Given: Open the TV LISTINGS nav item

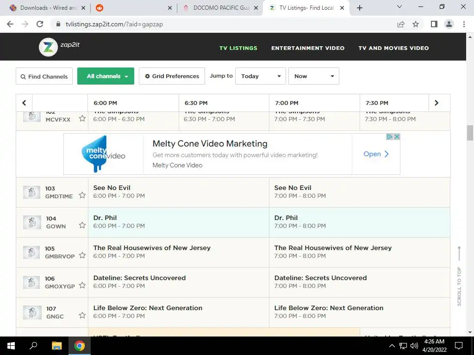Looking at the screenshot, I should (x=238, y=48).
